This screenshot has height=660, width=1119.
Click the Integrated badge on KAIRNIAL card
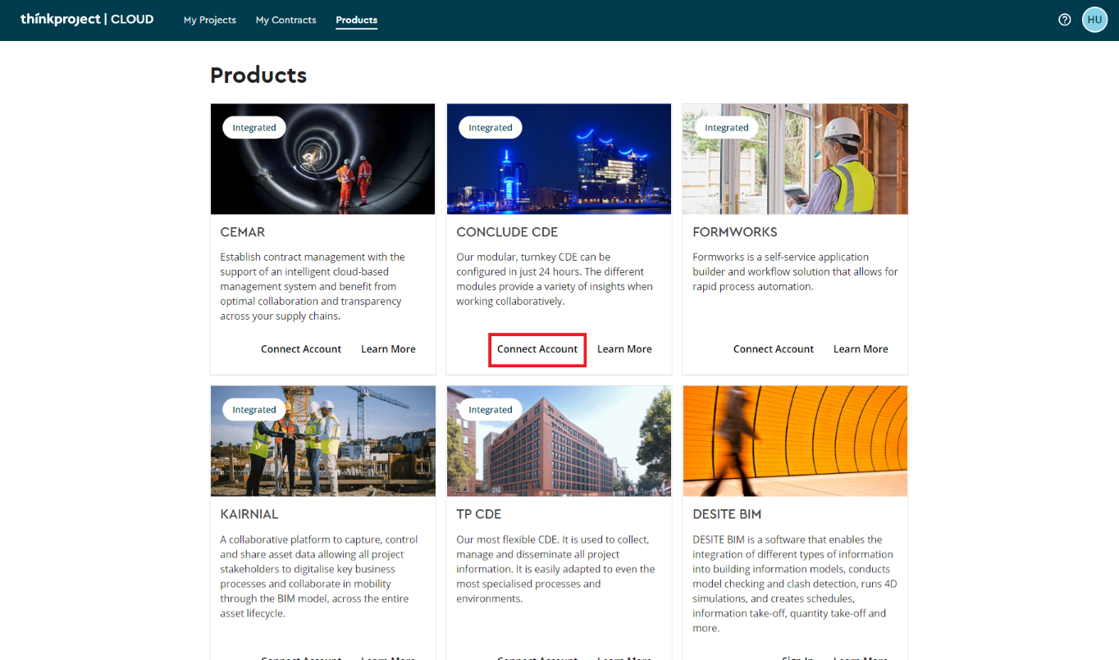click(254, 410)
